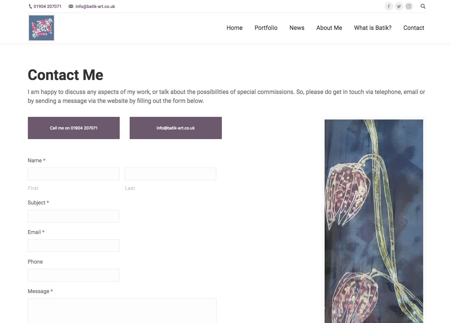Click the search magnifier icon
The width and height of the screenshot is (451, 323).
[x=423, y=6]
